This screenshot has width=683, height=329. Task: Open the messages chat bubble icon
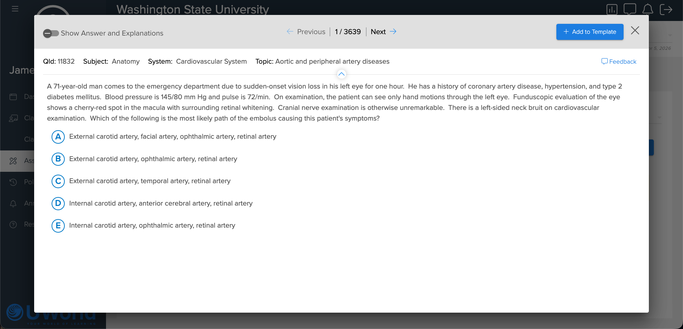pyautogui.click(x=630, y=9)
